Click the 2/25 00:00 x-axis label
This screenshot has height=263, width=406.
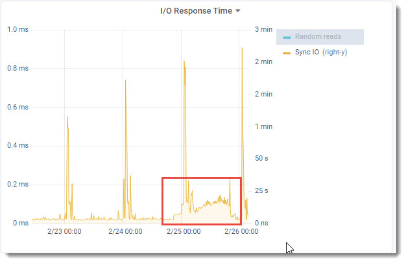[x=184, y=231]
